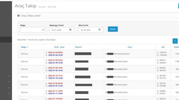Click the Göster button

(x=113, y=29)
